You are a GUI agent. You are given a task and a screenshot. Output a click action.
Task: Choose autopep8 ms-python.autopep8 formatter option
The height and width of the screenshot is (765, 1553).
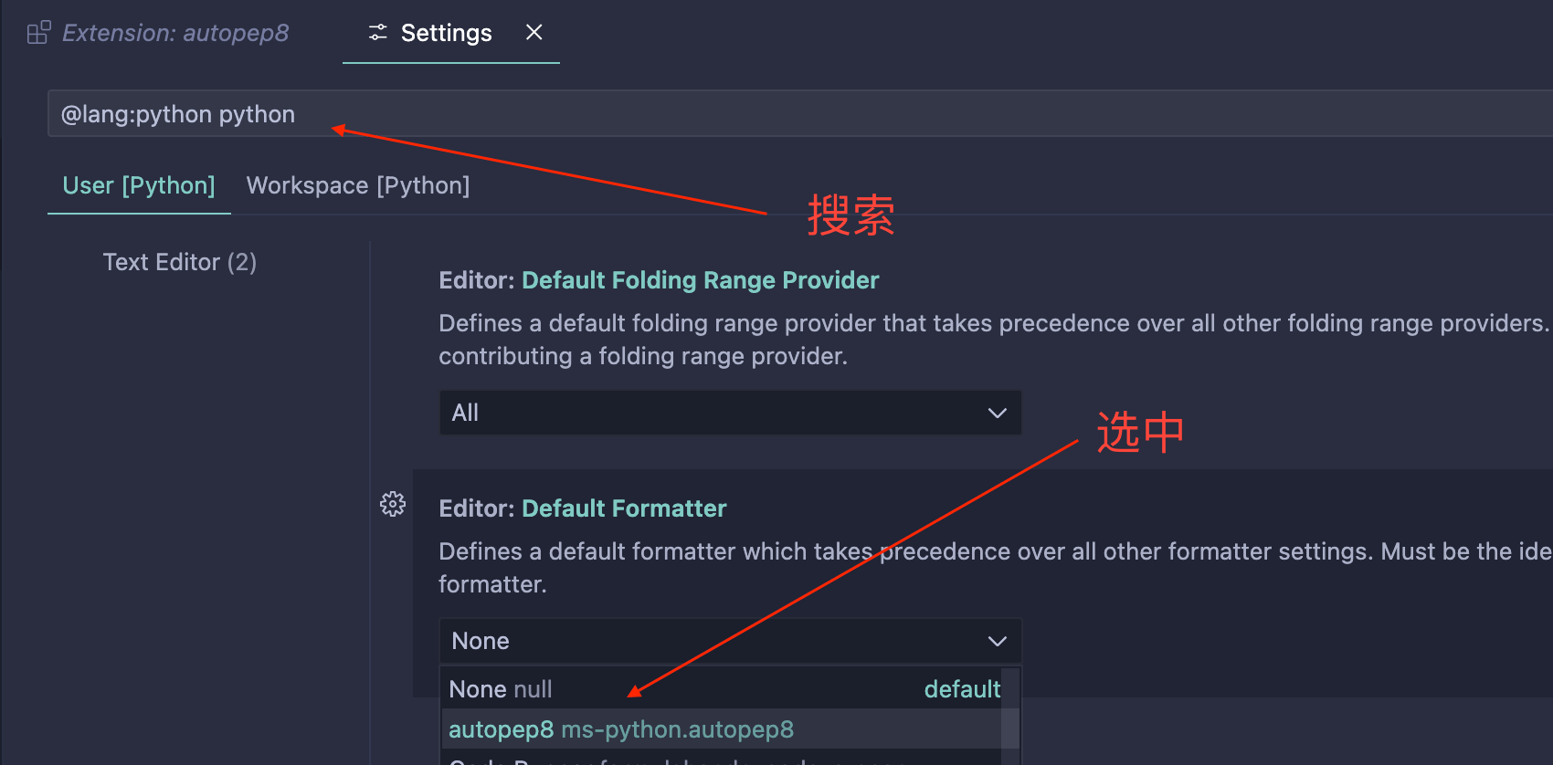click(621, 730)
